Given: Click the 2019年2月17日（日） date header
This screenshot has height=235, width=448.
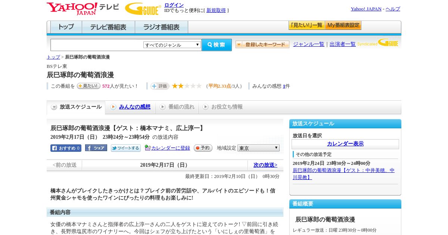Looking at the screenshot, I should [x=165, y=165].
